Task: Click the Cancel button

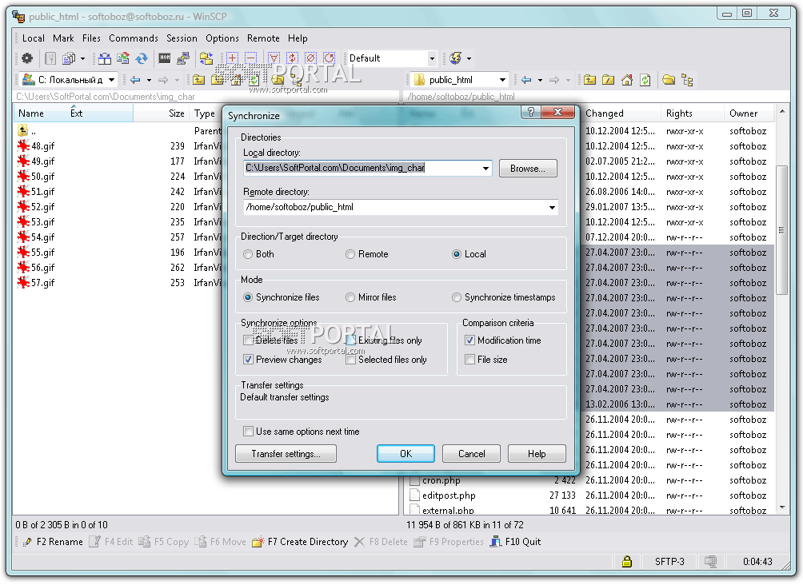Action: pos(471,454)
